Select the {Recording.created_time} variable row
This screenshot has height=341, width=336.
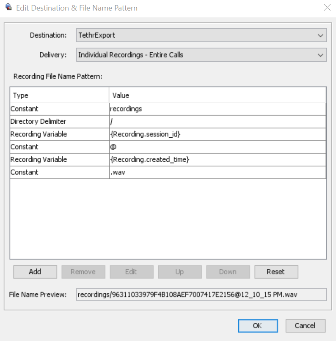point(168,160)
